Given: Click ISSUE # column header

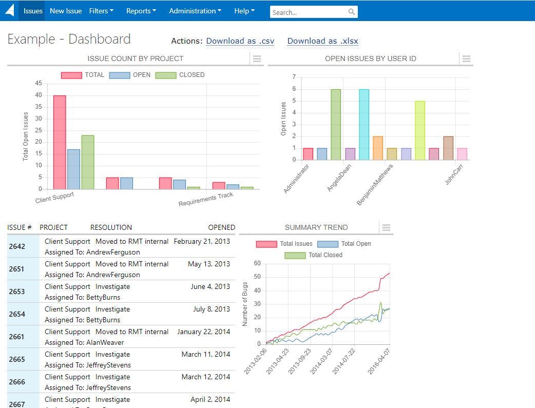Looking at the screenshot, I should pyautogui.click(x=20, y=227).
